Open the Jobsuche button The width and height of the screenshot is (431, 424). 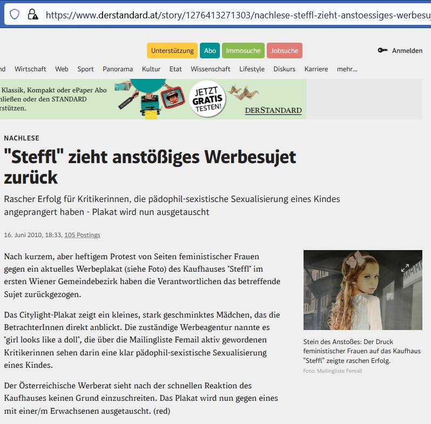pos(284,51)
